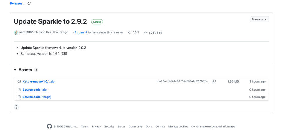Click the file icon beside Source code (tar.gz)

pos(19,97)
